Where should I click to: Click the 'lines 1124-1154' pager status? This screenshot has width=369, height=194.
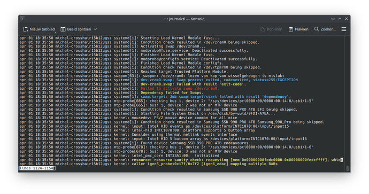pos(37,168)
